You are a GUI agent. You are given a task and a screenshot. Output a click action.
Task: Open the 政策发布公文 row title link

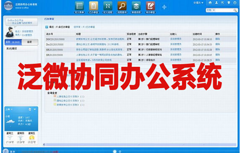(100, 39)
